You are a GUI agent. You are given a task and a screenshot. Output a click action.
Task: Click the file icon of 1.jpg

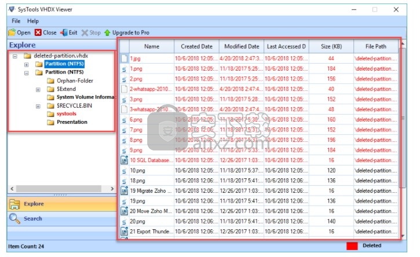click(125, 58)
